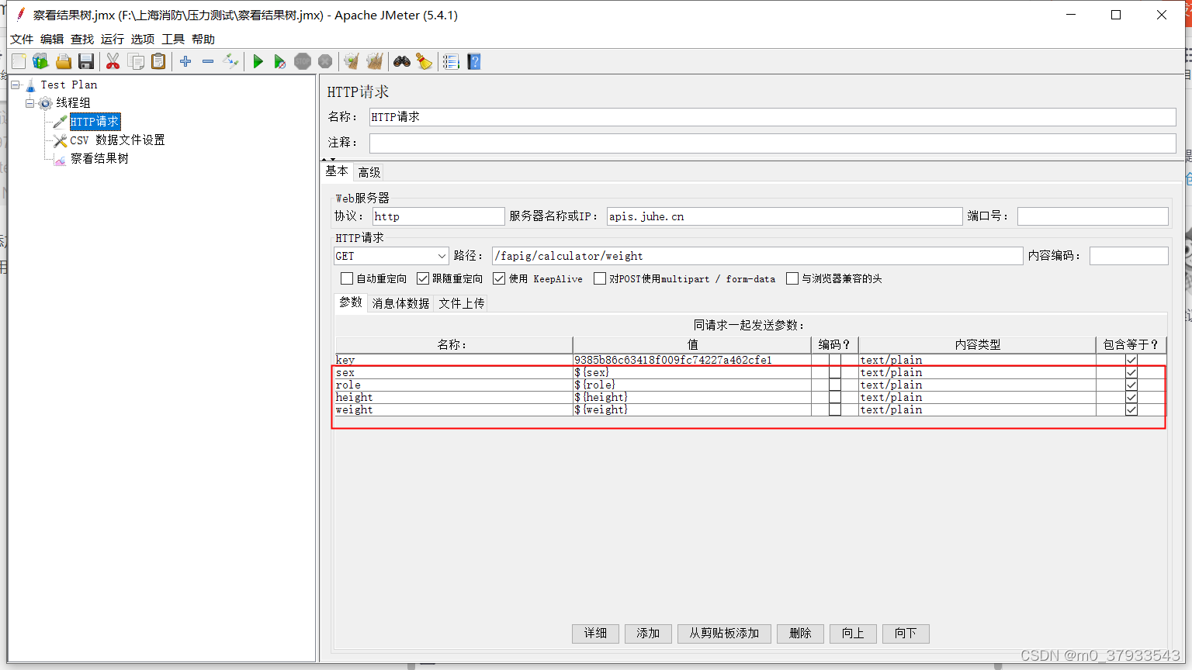The image size is (1192, 670).
Task: Open Search with binoculars icon
Action: 402,61
